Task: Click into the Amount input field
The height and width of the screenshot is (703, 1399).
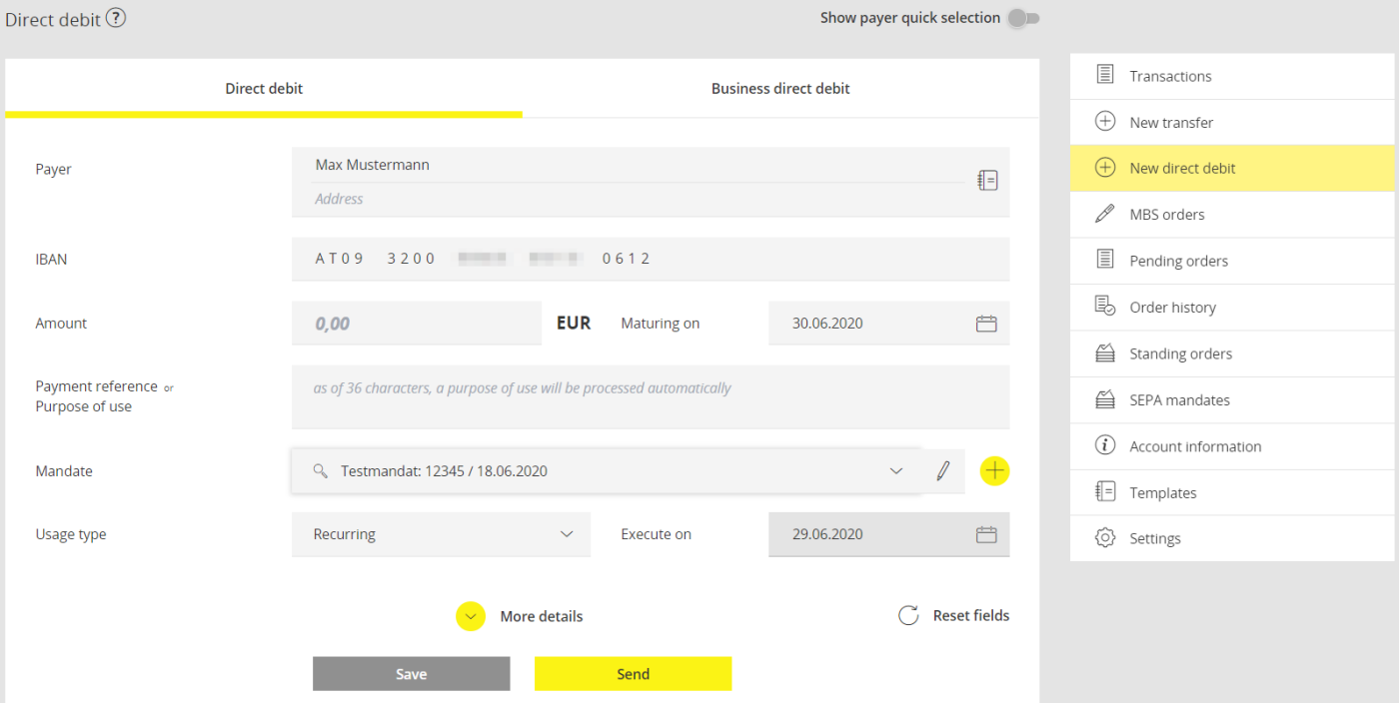Action: [416, 324]
